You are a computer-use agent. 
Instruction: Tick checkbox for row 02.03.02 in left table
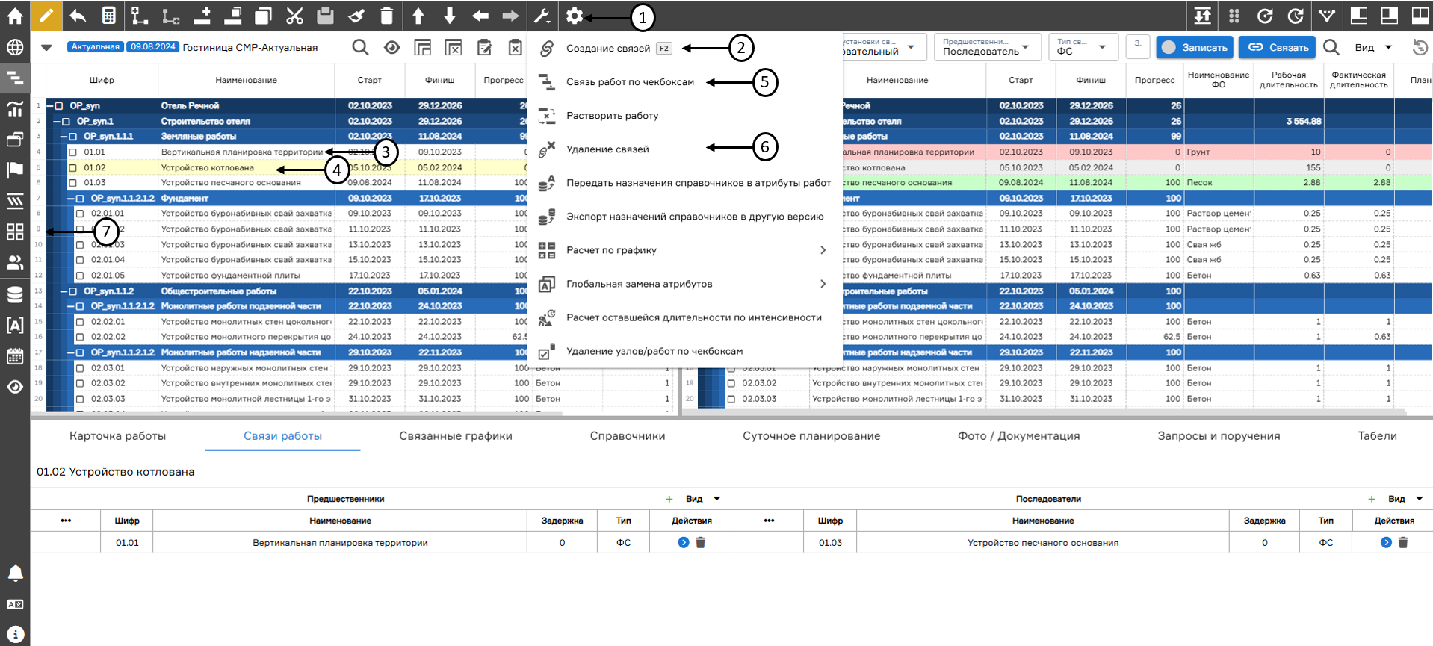click(x=80, y=383)
